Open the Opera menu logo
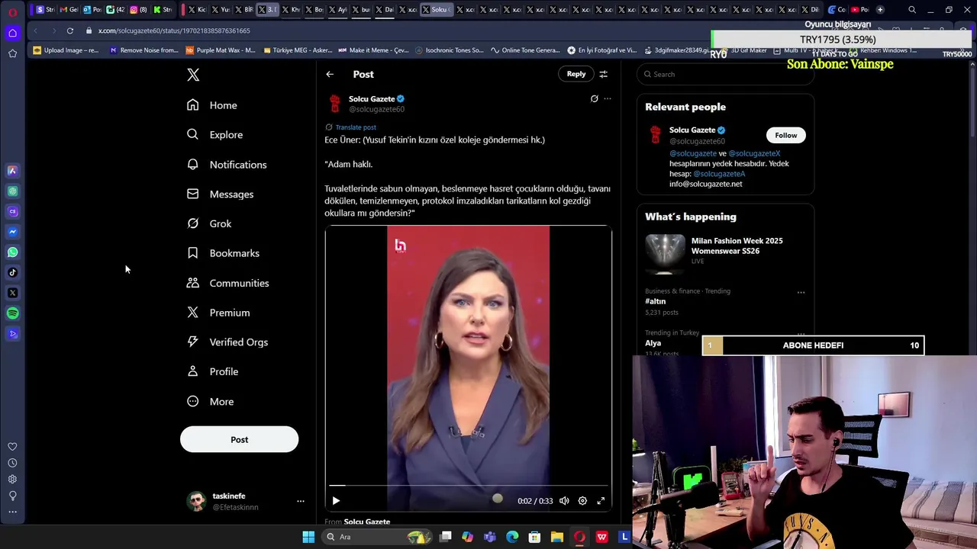Viewport: 977px width, 549px height. [x=12, y=12]
